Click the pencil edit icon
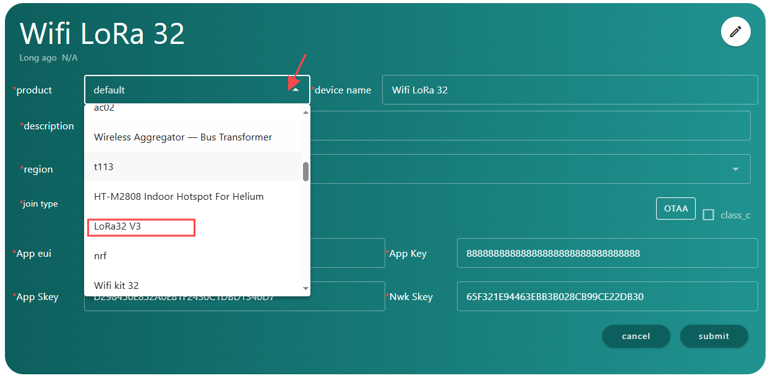773x378 pixels. click(x=735, y=32)
